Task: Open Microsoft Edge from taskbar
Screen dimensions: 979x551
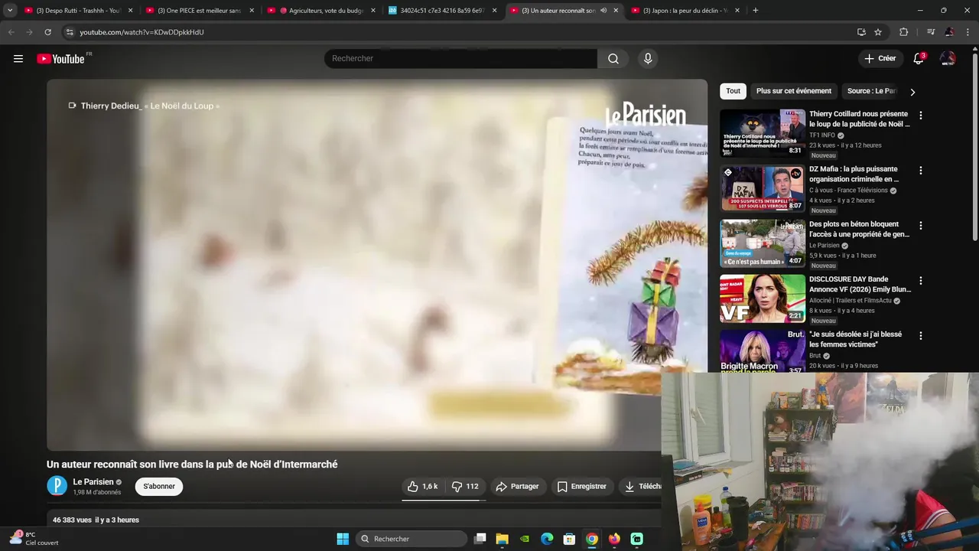Action: 547,539
